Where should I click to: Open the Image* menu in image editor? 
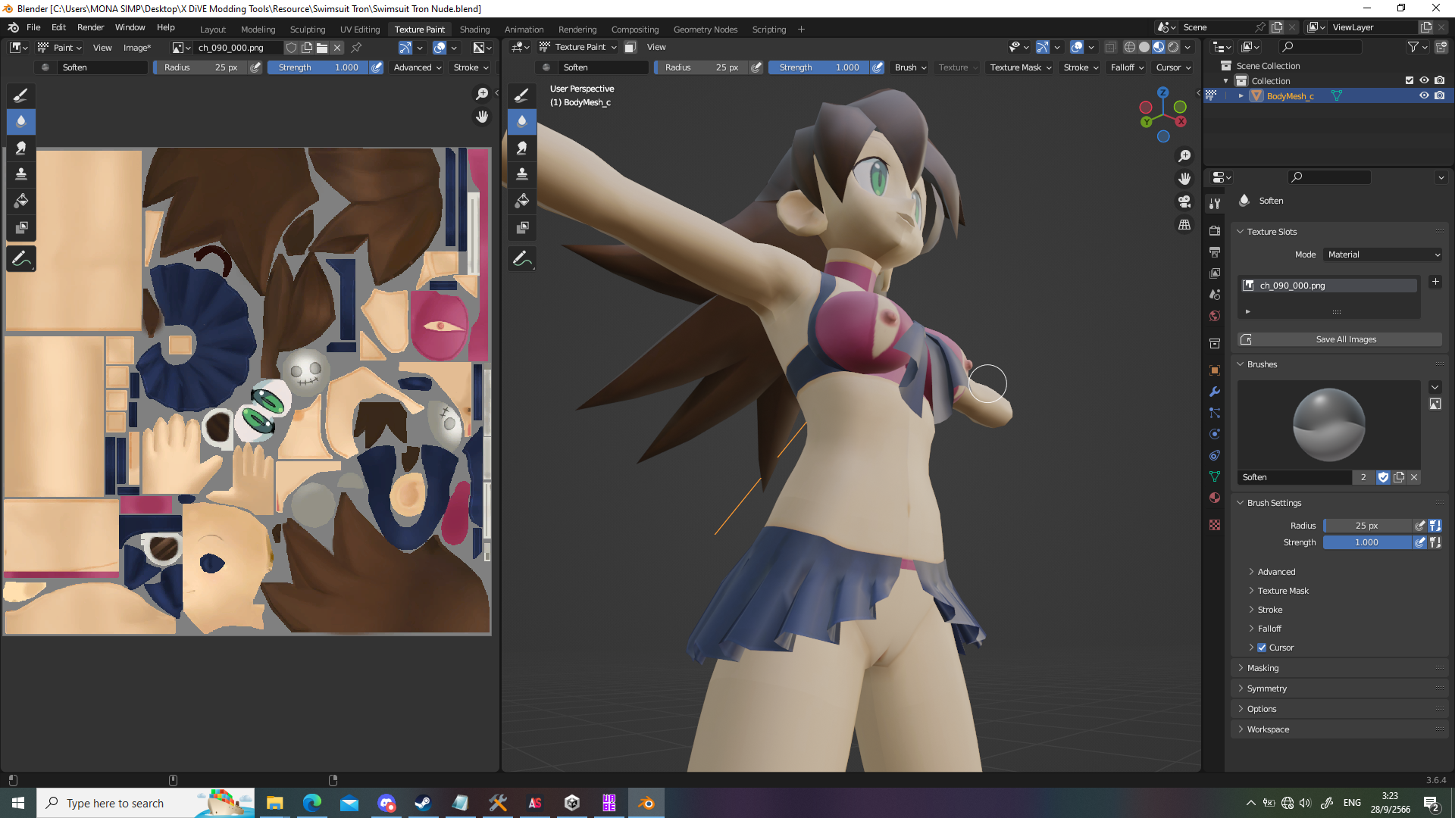[137, 48]
